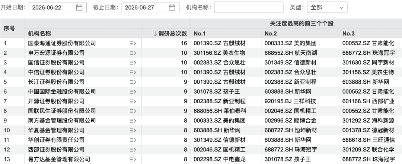The height and width of the screenshot is (164, 402).
Task: Click 301156.SZ 美农生物 in row 2
Action: click(220, 53)
